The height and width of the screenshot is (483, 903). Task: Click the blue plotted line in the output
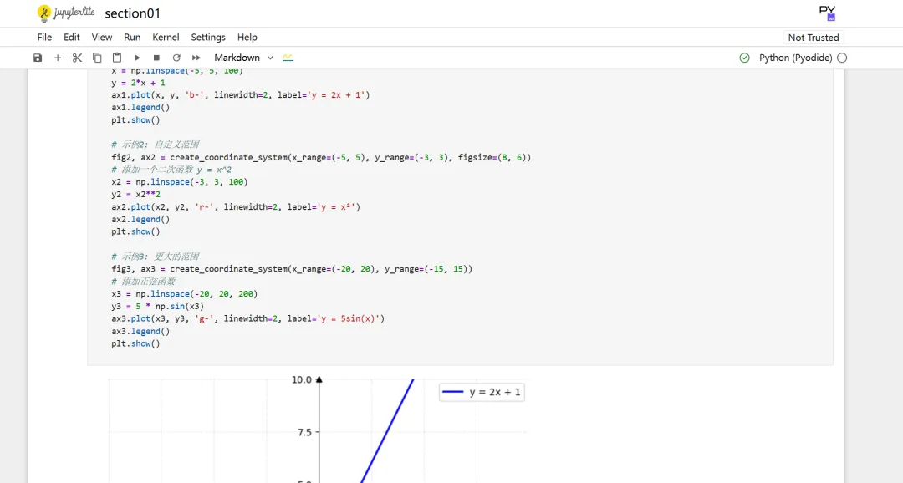(387, 430)
